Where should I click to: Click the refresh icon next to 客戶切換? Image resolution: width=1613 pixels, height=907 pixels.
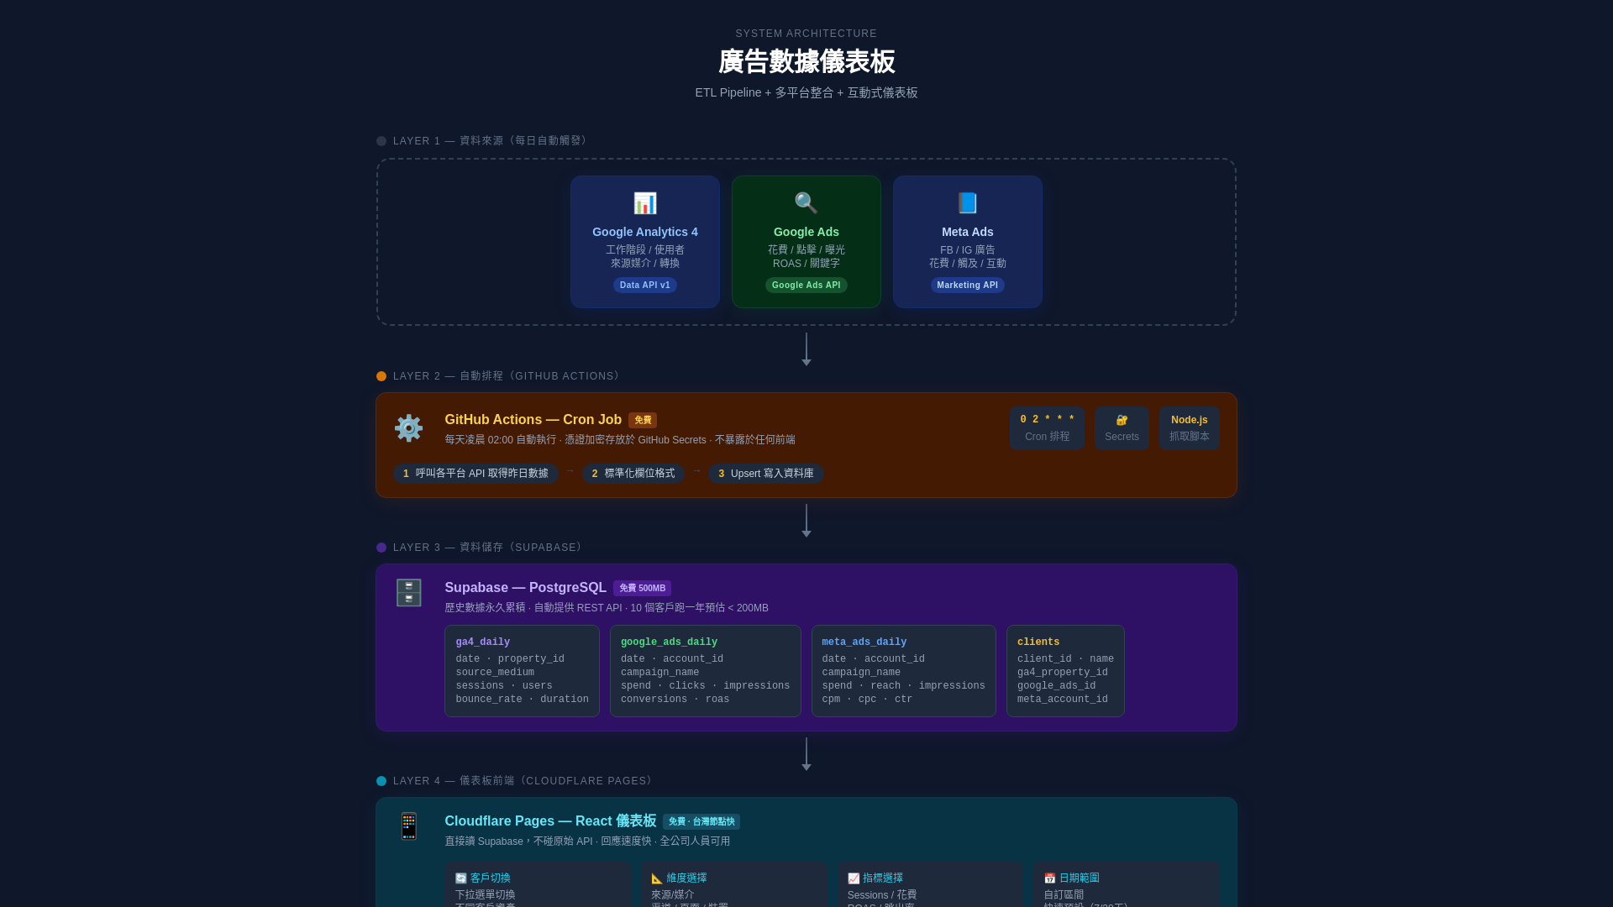[461, 878]
